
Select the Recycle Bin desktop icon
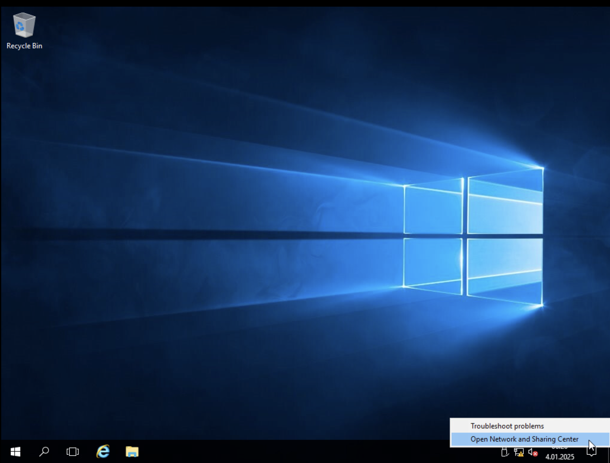pyautogui.click(x=24, y=25)
